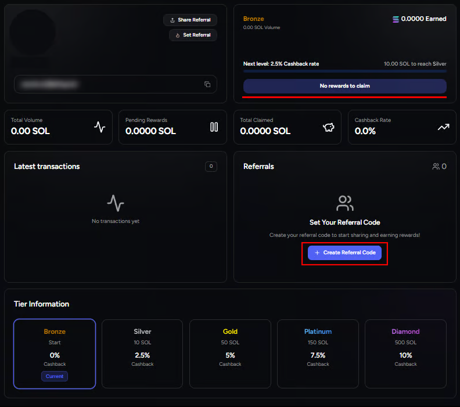Select the Gold tier card
Image resolution: width=460 pixels, height=407 pixels.
click(x=230, y=354)
